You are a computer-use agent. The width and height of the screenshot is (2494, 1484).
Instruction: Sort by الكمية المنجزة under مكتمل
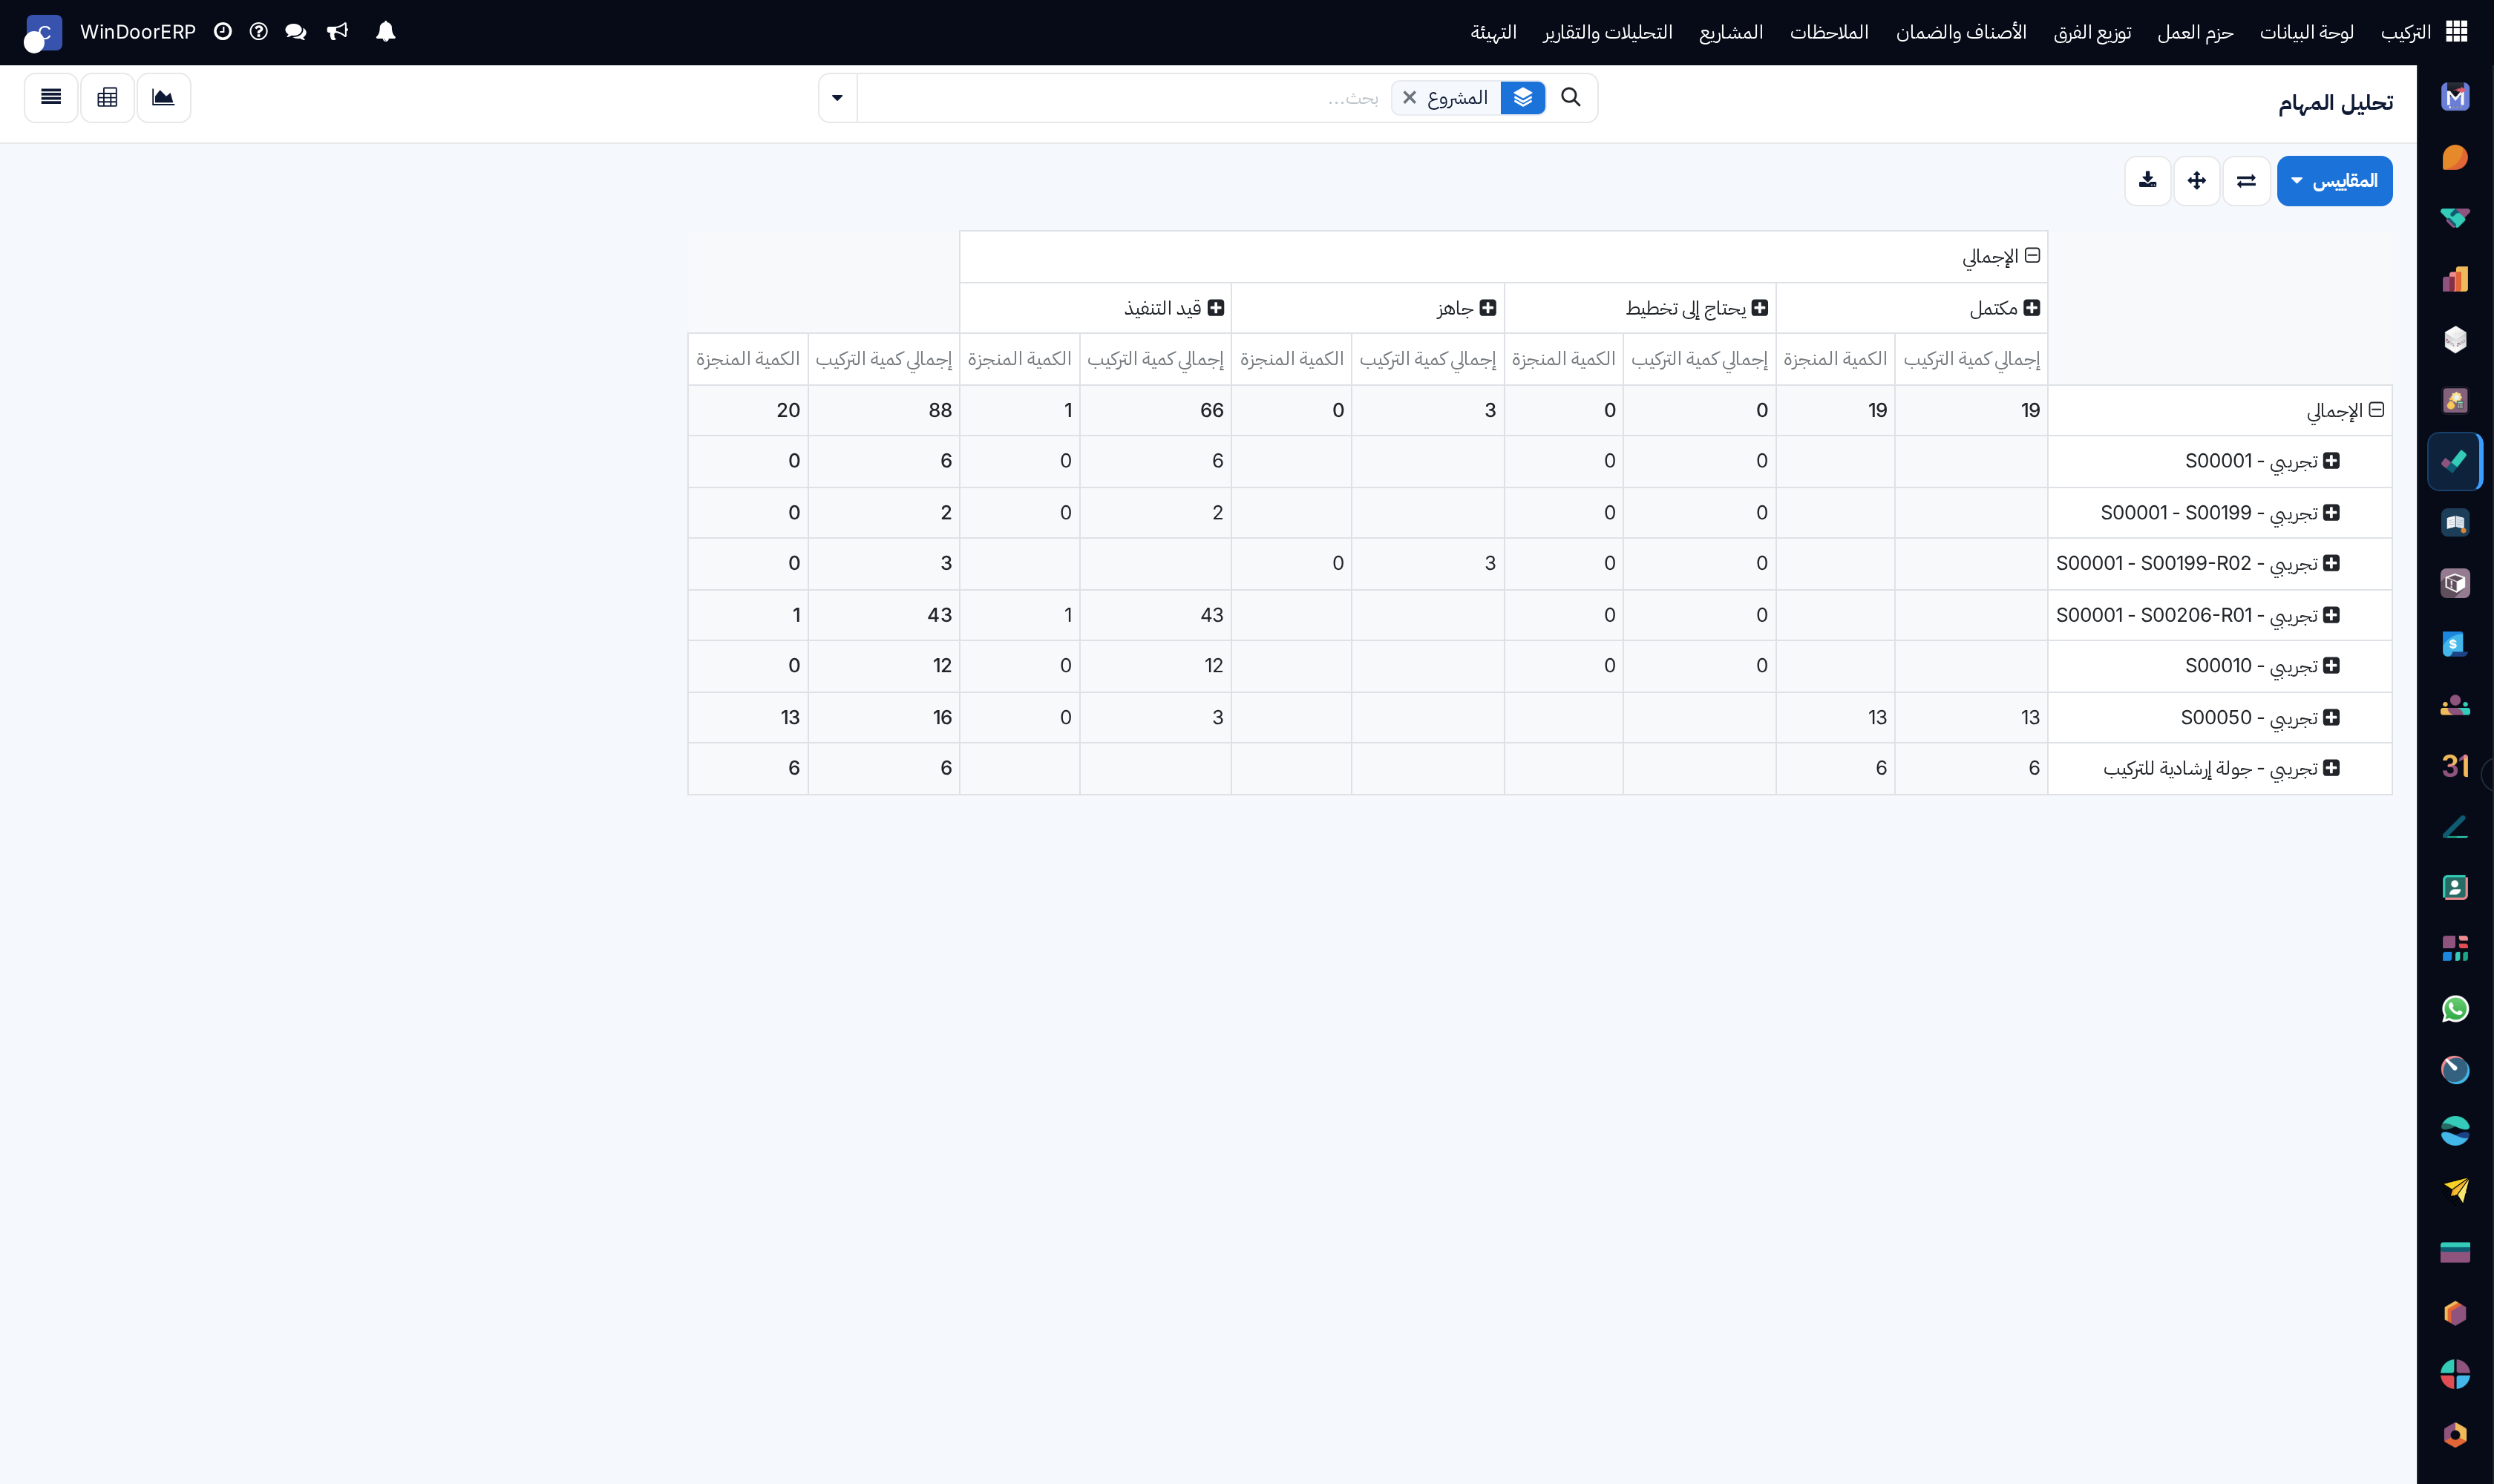point(1835,359)
